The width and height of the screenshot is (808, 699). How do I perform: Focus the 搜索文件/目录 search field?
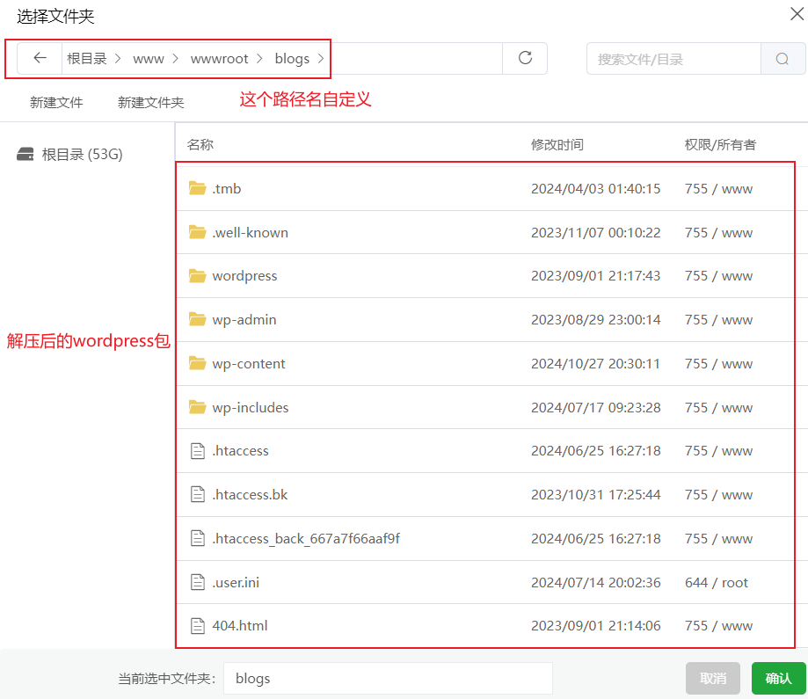(673, 59)
